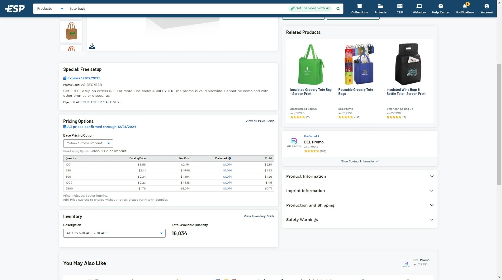502x280 pixels.
Task: Click 'Preferred 1' label
Action: (x=311, y=137)
